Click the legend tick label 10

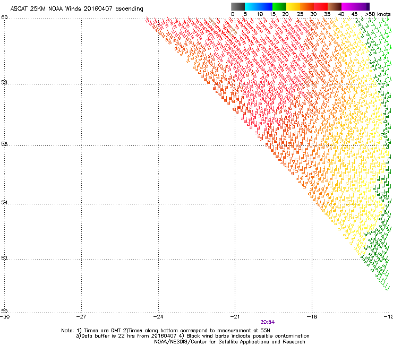point(260,14)
